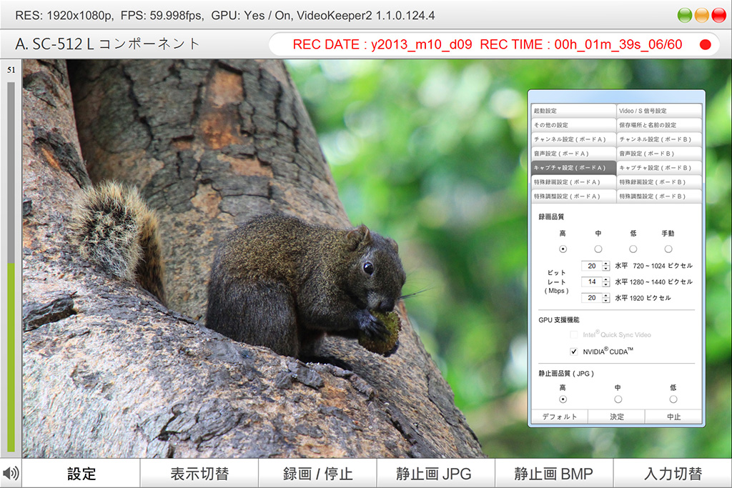Click the red recording indicator dot

(x=706, y=45)
